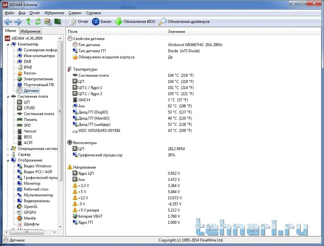Click Обновления BIOS toolbar button

[135, 22]
